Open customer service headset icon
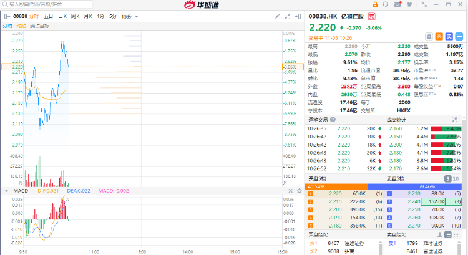Screen dimensions: 468x255 [x=386, y=4]
